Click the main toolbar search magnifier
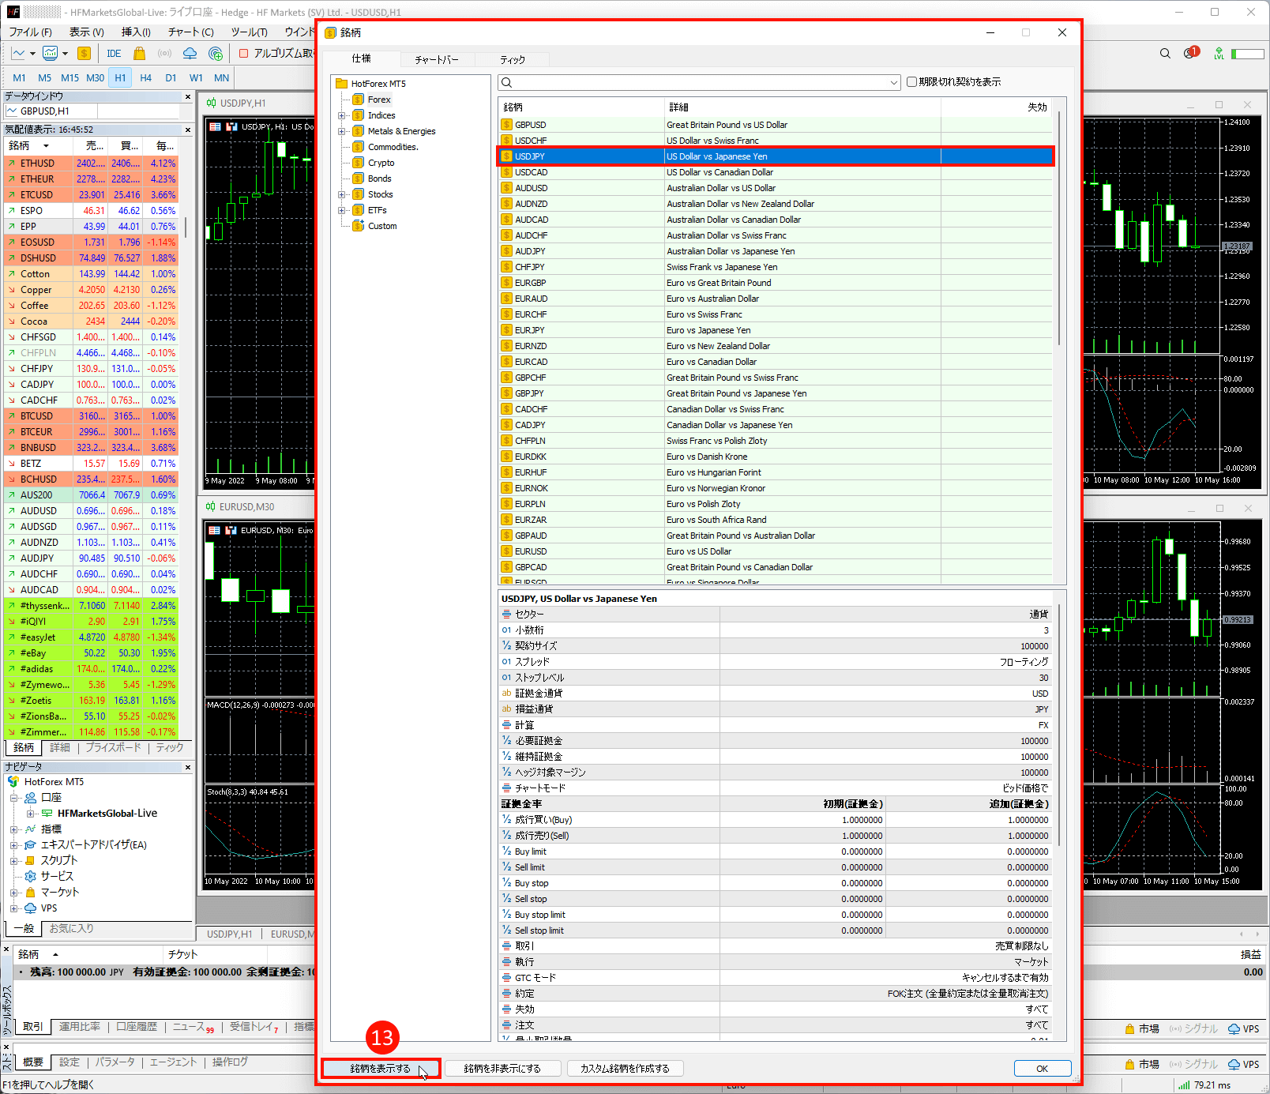1270x1094 pixels. click(x=1165, y=54)
